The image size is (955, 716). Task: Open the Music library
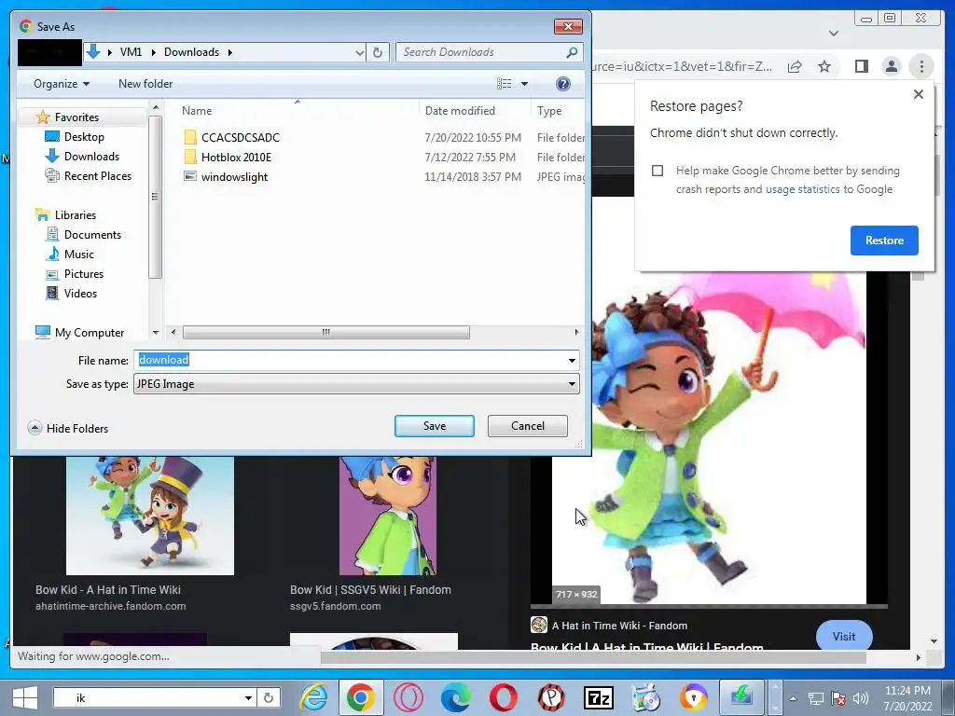[x=70, y=254]
